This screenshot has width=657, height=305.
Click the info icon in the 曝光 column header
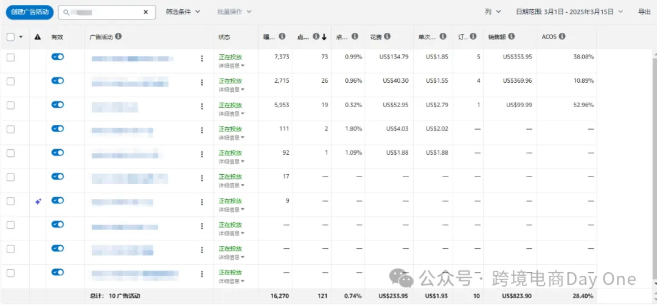(x=282, y=37)
